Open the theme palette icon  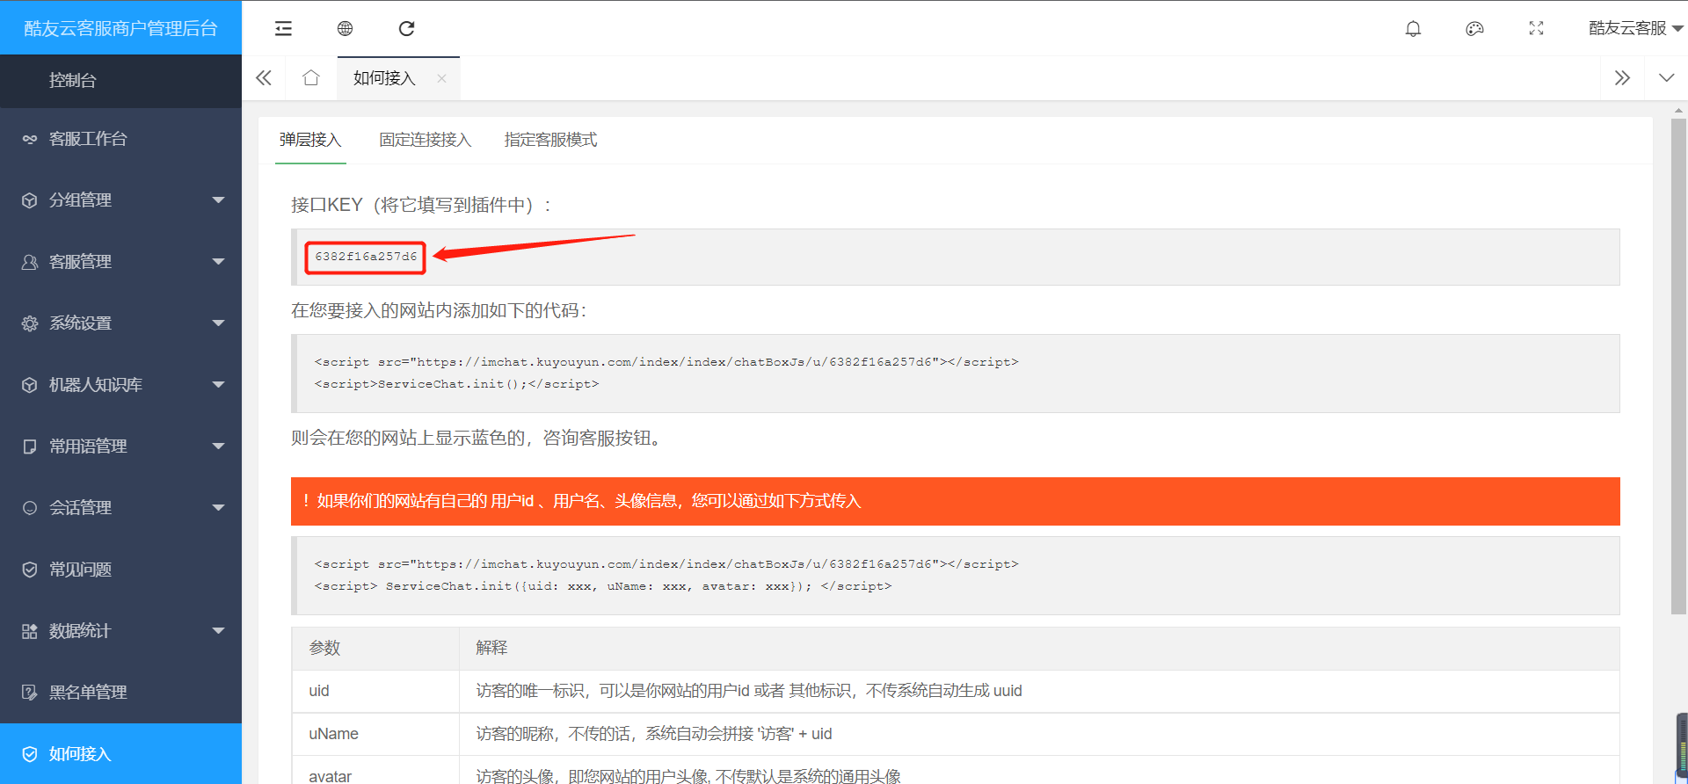(x=1474, y=28)
